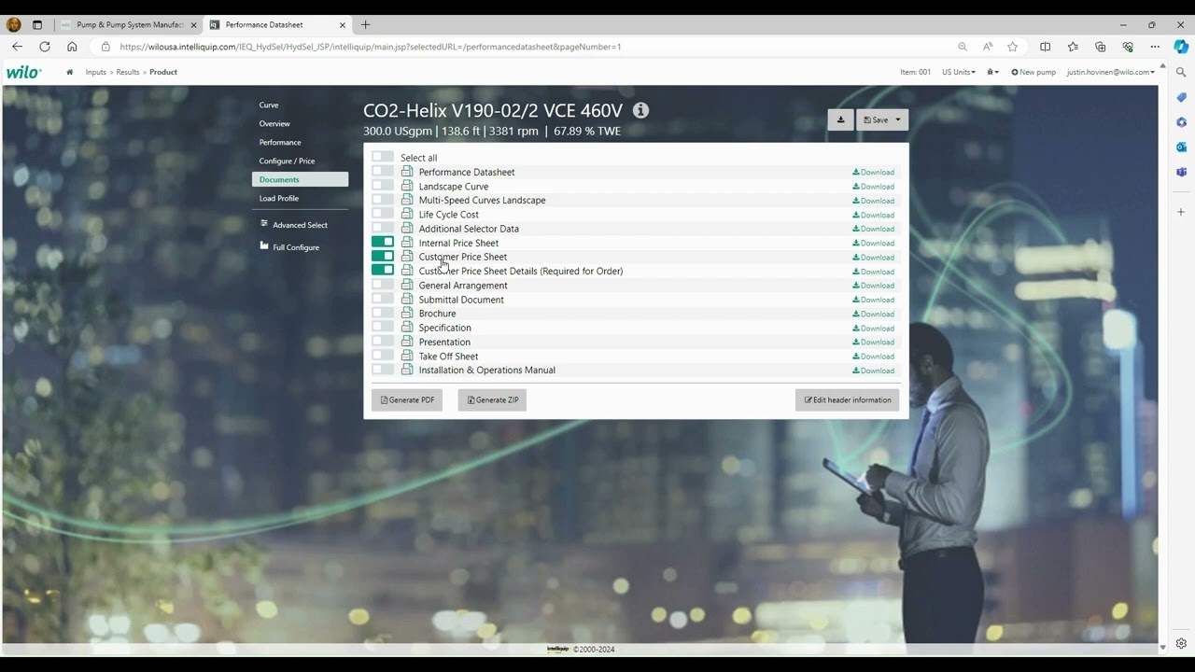This screenshot has height=672, width=1195.
Task: Click the Generate ZIP button
Action: click(x=492, y=399)
